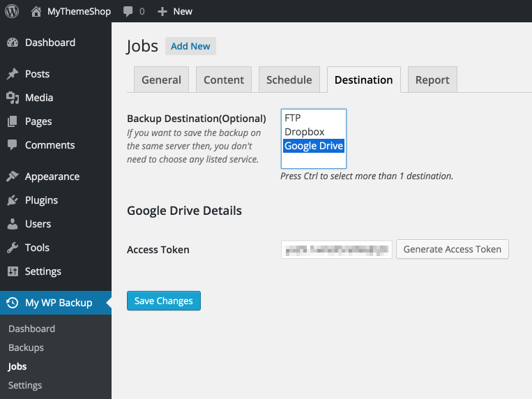
Task: Click the comment count 0 in admin bar
Action: pos(142,12)
